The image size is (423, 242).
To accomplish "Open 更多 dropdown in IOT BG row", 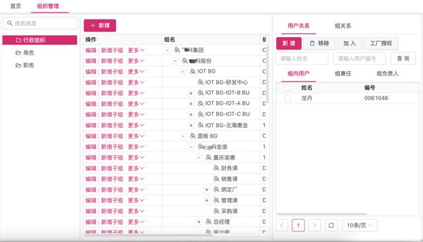I will click(136, 72).
